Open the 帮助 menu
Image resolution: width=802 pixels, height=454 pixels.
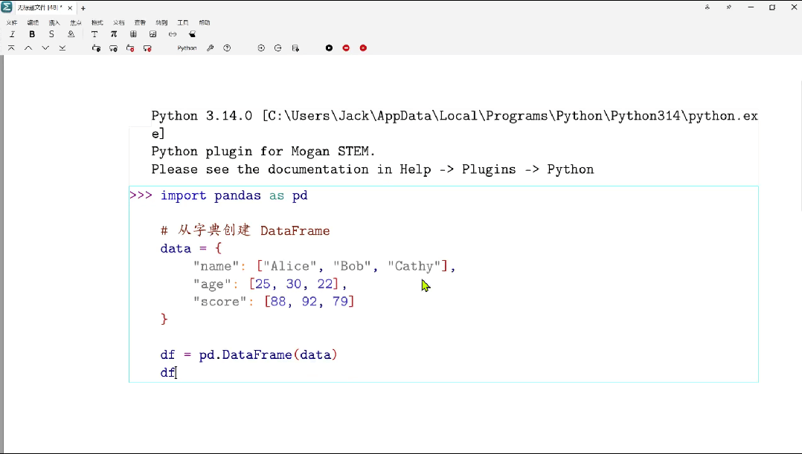pyautogui.click(x=204, y=23)
